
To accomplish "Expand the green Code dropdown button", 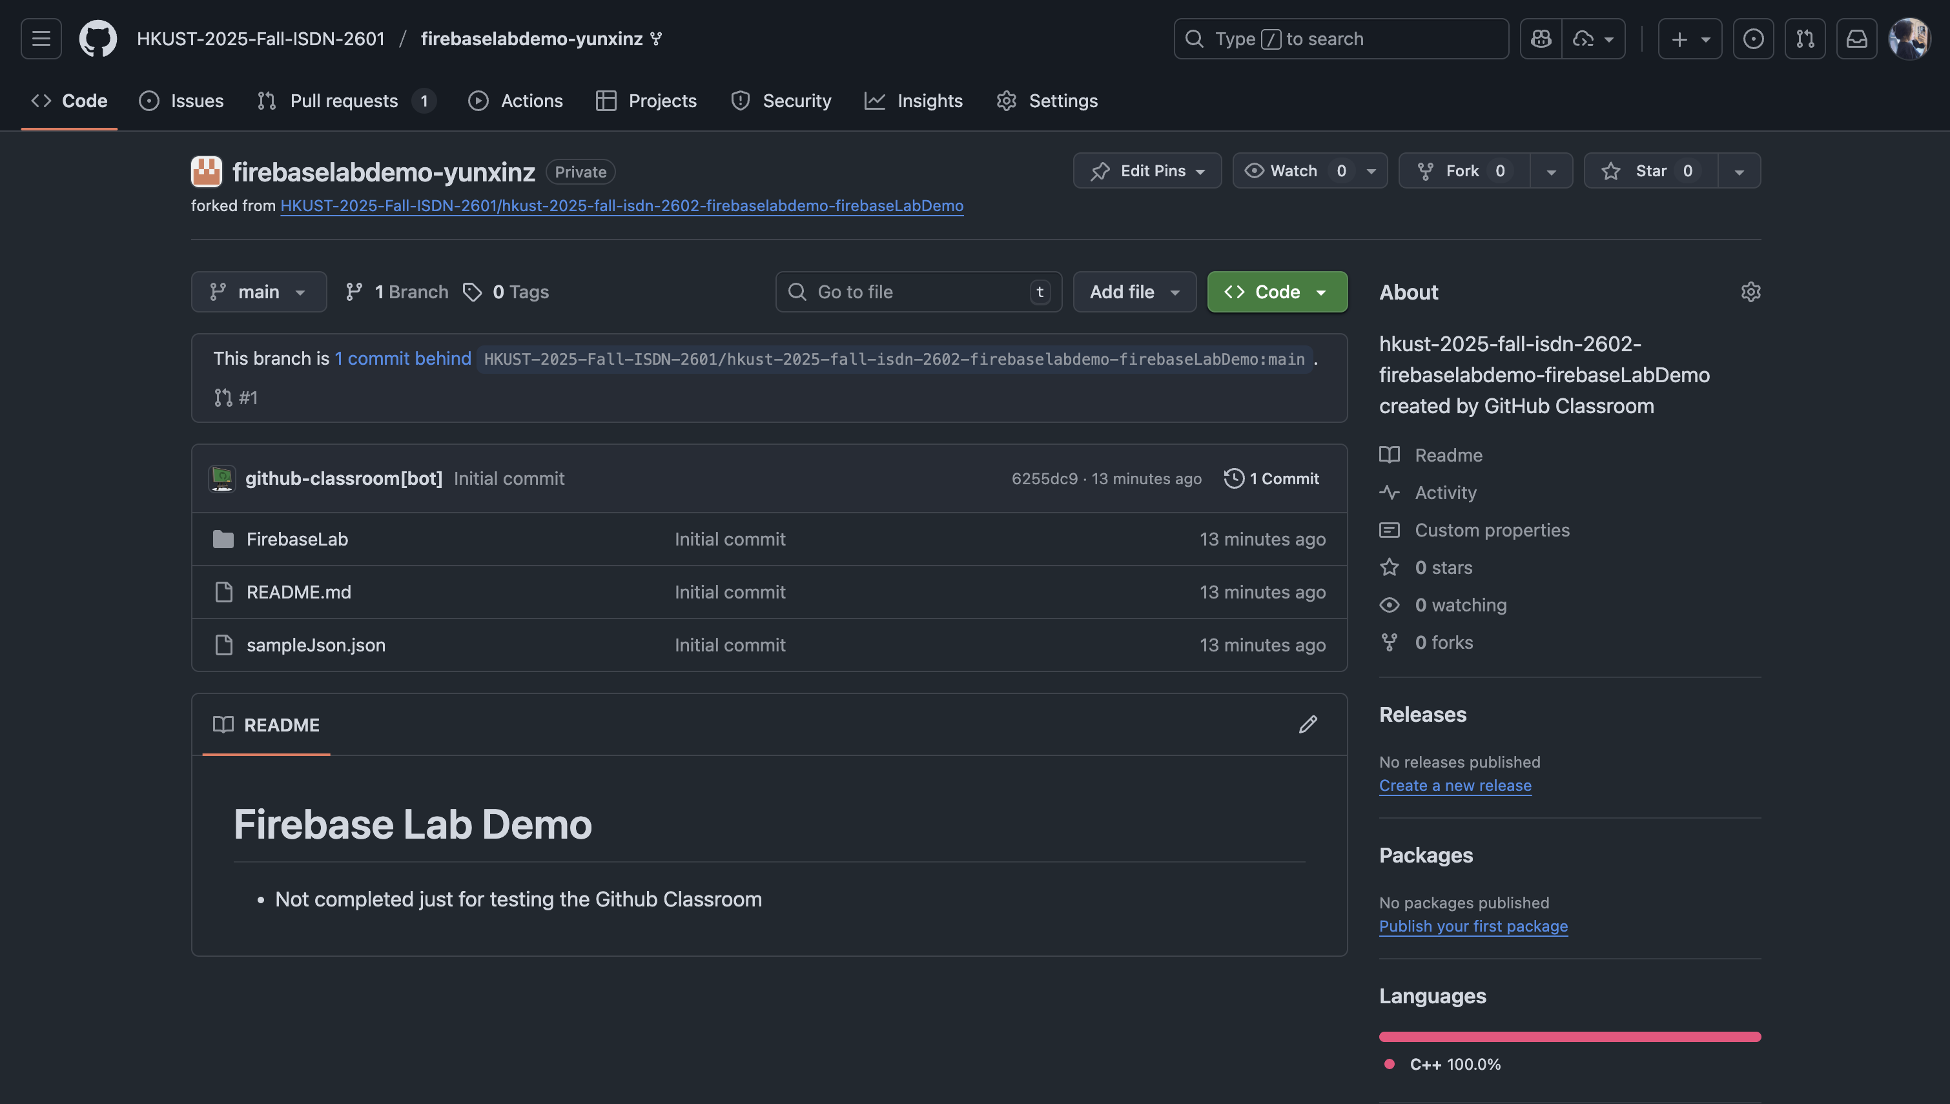I will point(1277,292).
